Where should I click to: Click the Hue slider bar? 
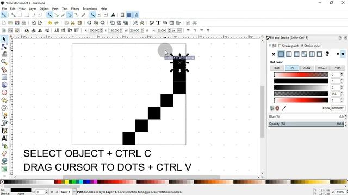(301, 75)
